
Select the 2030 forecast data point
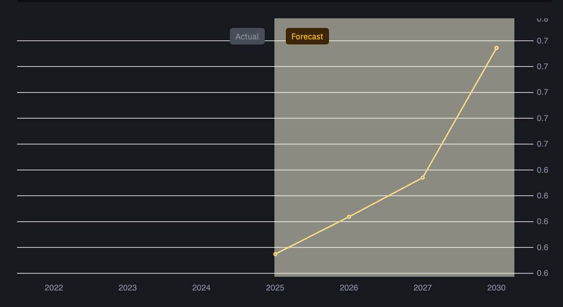click(496, 48)
